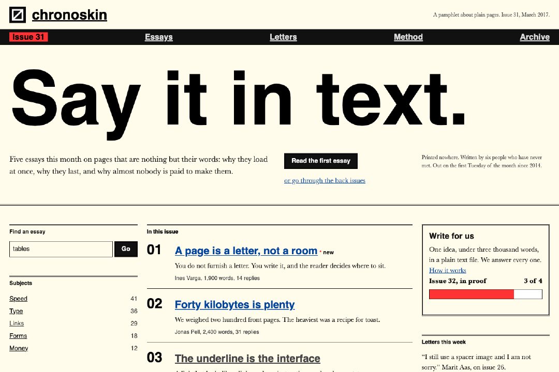
Task: Click the 'Jonas Pell, 2,400 words, 31 replies' byline
Action: (x=217, y=332)
